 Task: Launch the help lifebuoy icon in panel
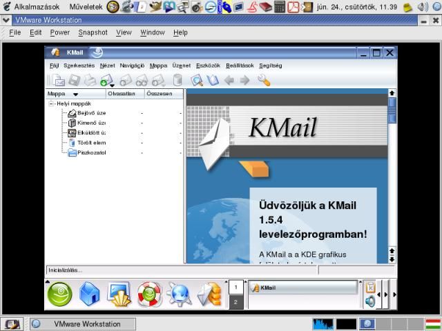148,294
